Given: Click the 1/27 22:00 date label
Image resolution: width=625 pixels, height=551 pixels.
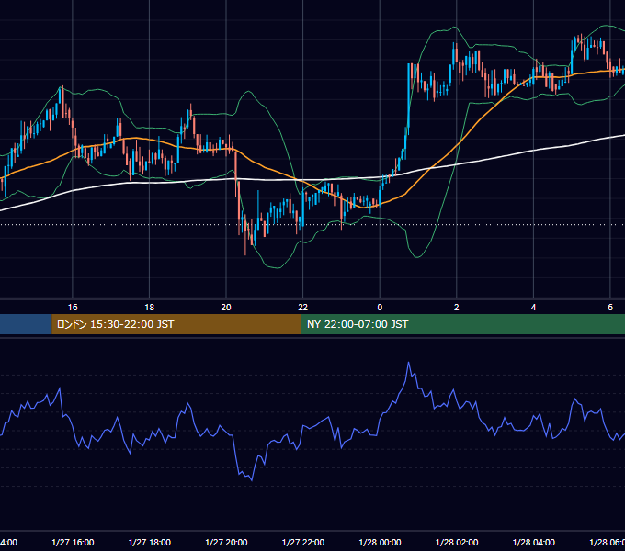Looking at the screenshot, I should pyautogui.click(x=303, y=542).
